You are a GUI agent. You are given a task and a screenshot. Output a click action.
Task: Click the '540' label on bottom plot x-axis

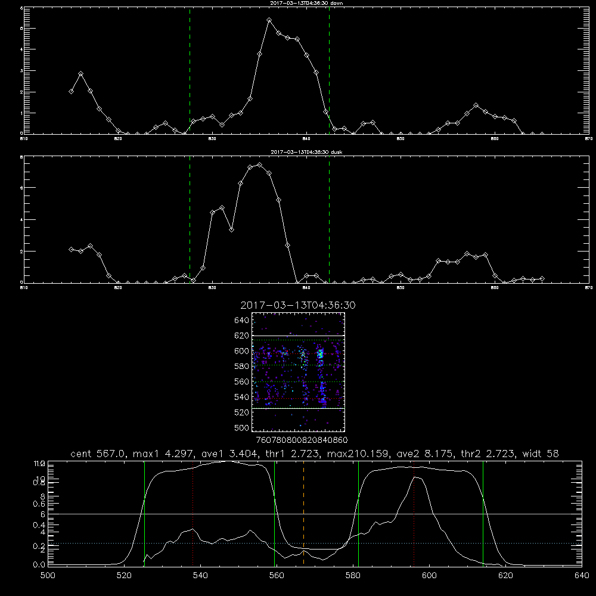[200, 576]
